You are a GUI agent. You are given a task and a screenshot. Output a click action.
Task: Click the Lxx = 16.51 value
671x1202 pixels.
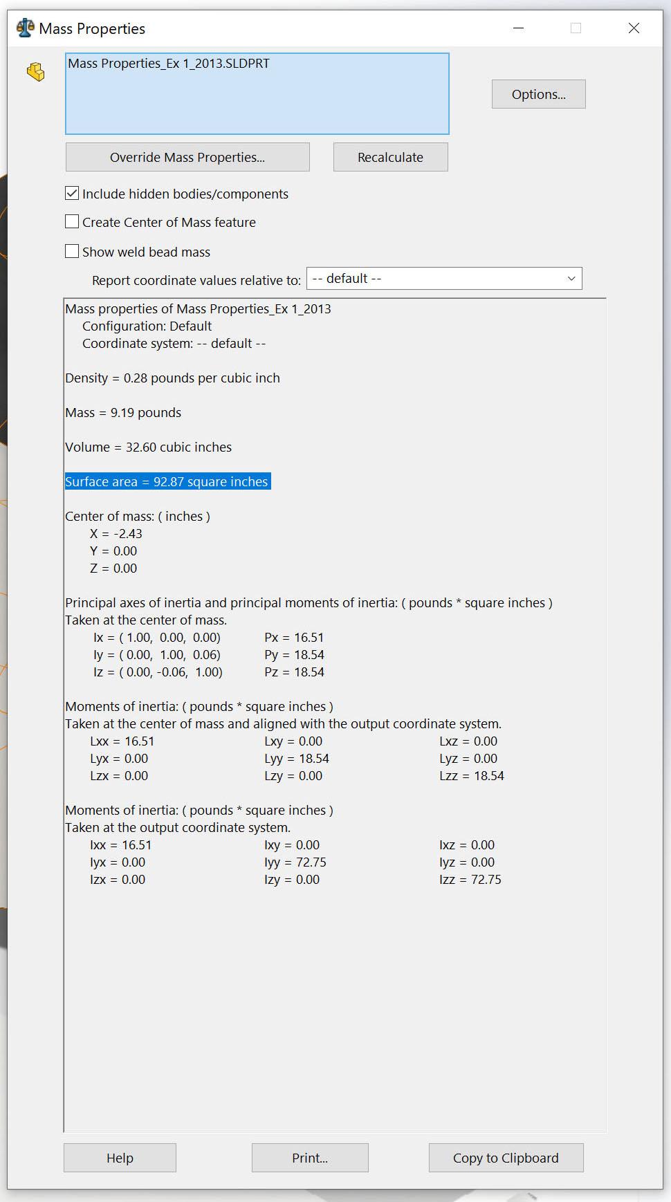(x=122, y=741)
